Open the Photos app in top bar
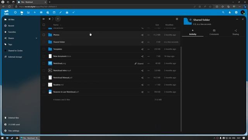The width and height of the screenshot is (248, 140). click(x=28, y=12)
